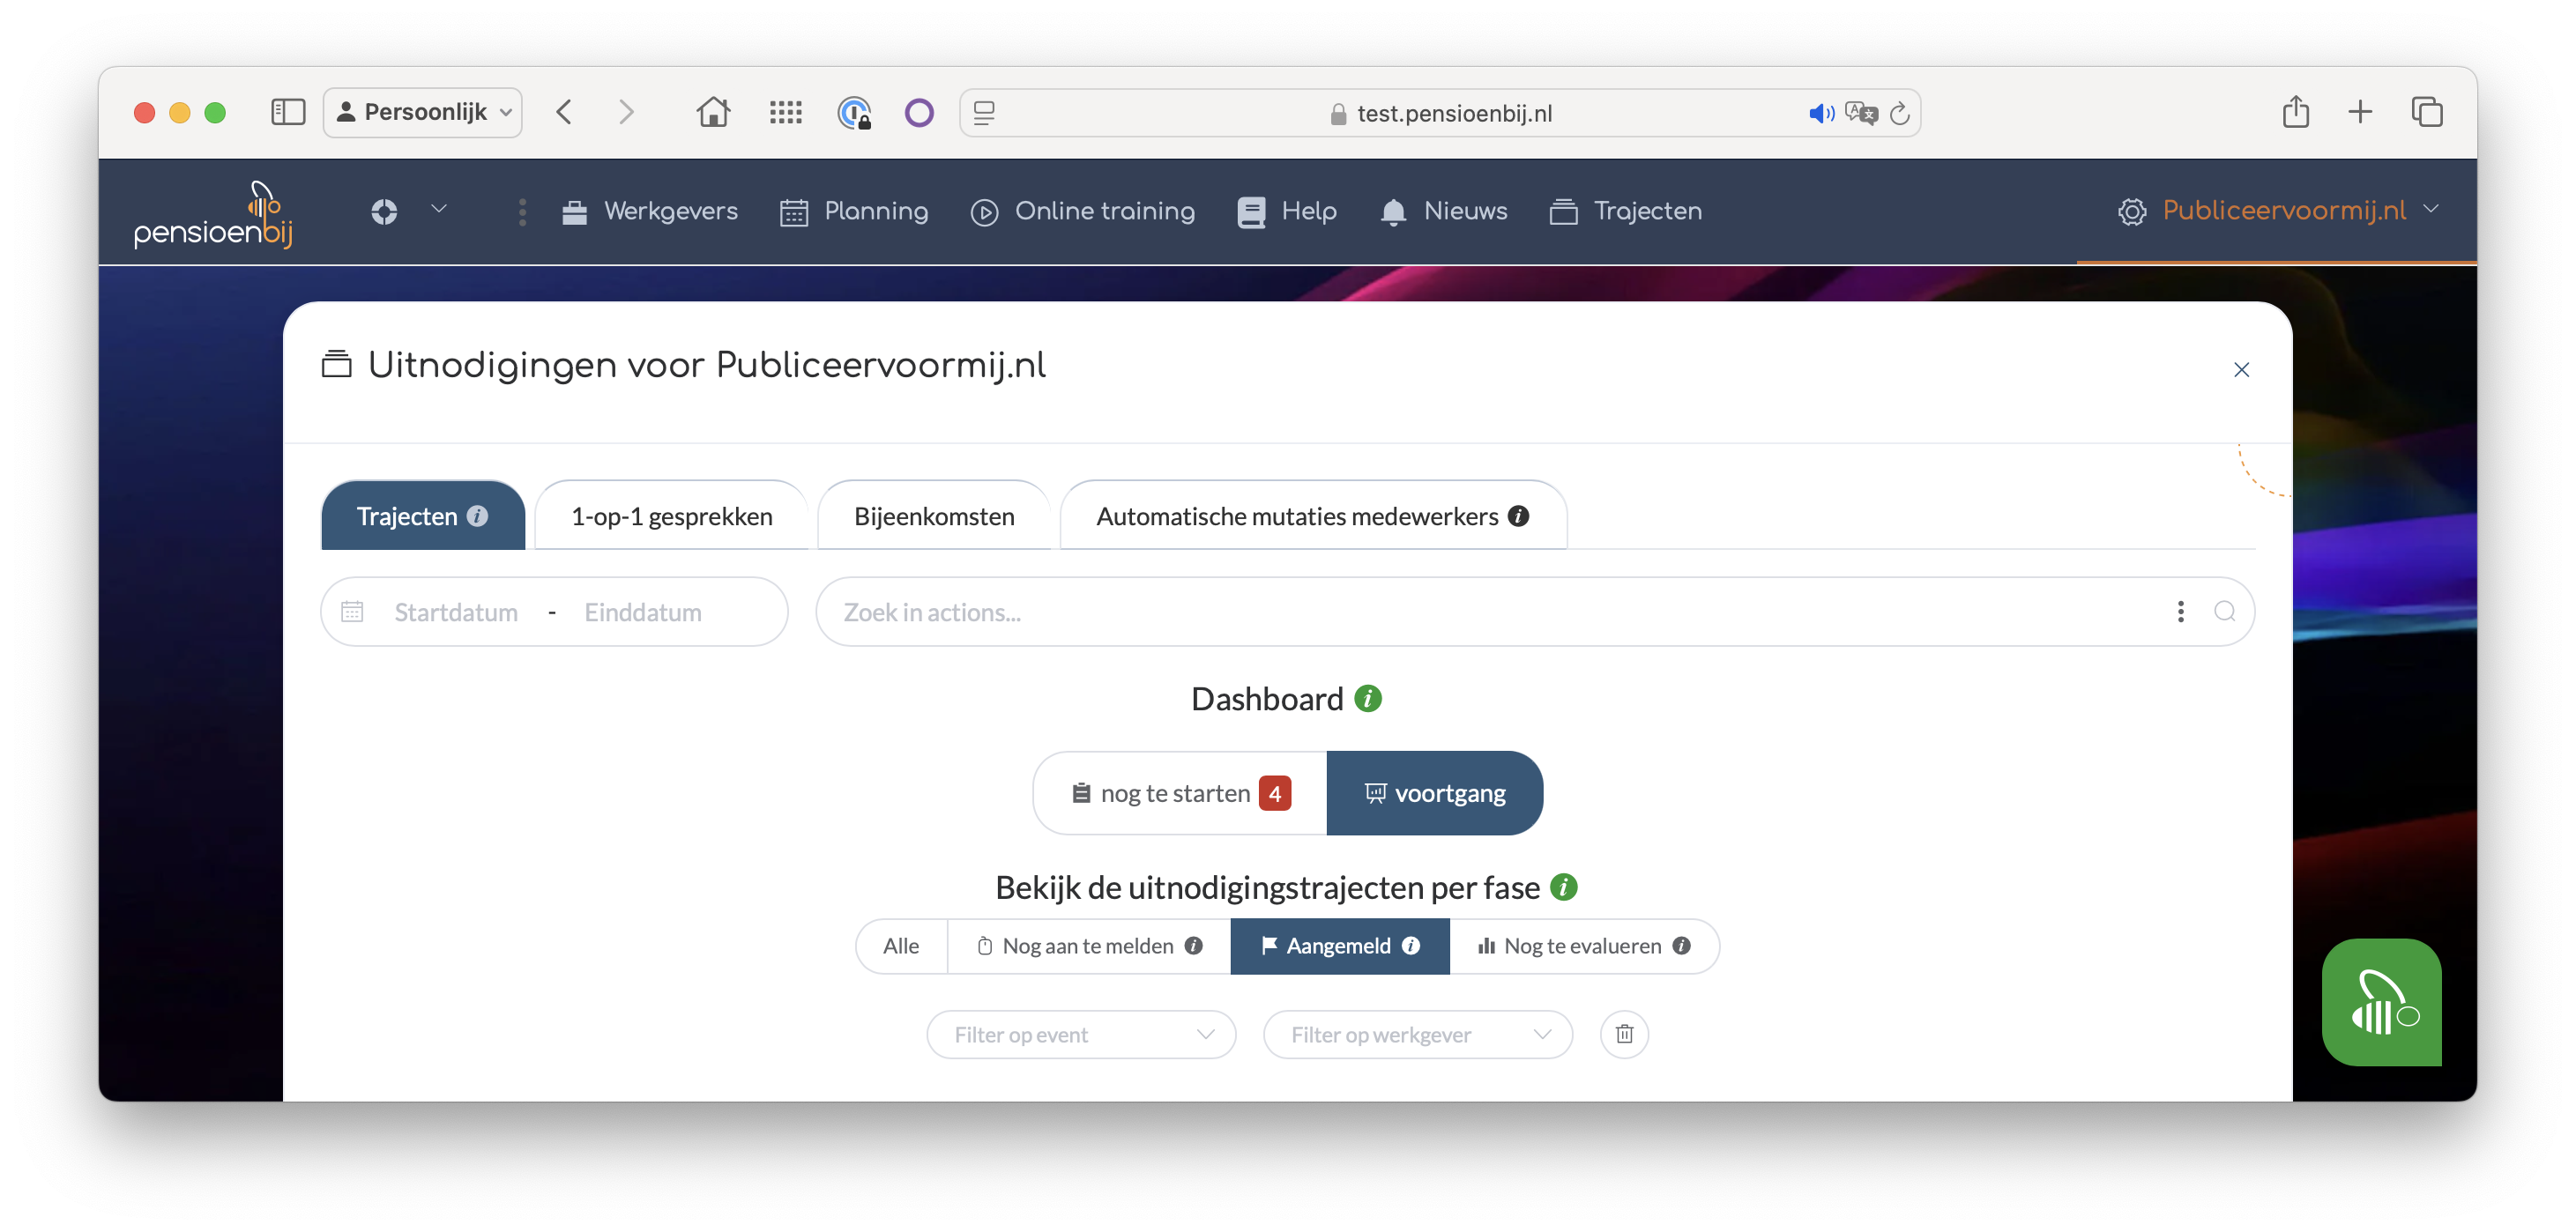Click the Startdatum date field
Screen dimensions: 2576x1232
click(x=456, y=611)
